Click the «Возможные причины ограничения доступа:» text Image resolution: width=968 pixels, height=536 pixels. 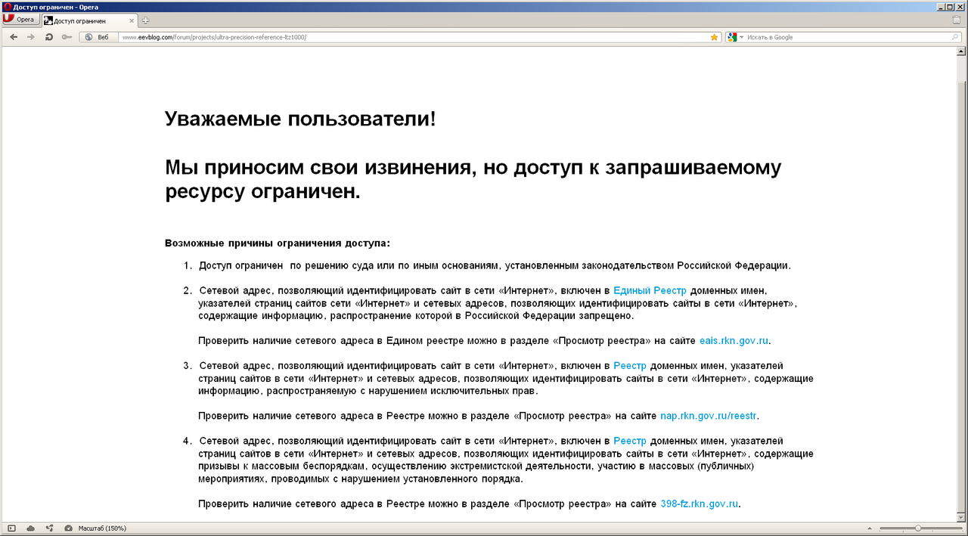point(278,243)
